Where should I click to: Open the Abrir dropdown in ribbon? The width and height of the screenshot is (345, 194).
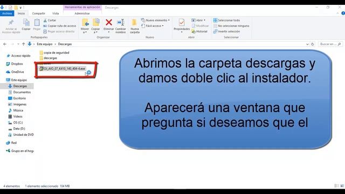pos(198,20)
